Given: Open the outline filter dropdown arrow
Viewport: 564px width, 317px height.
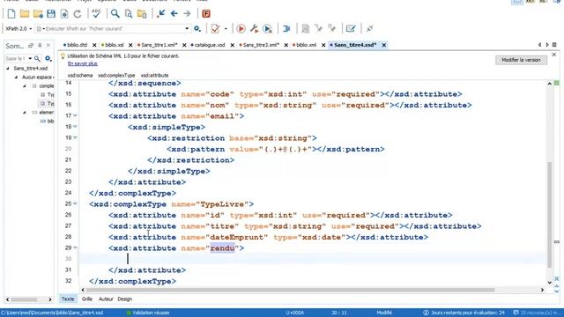Looking at the screenshot, I should 30,58.
